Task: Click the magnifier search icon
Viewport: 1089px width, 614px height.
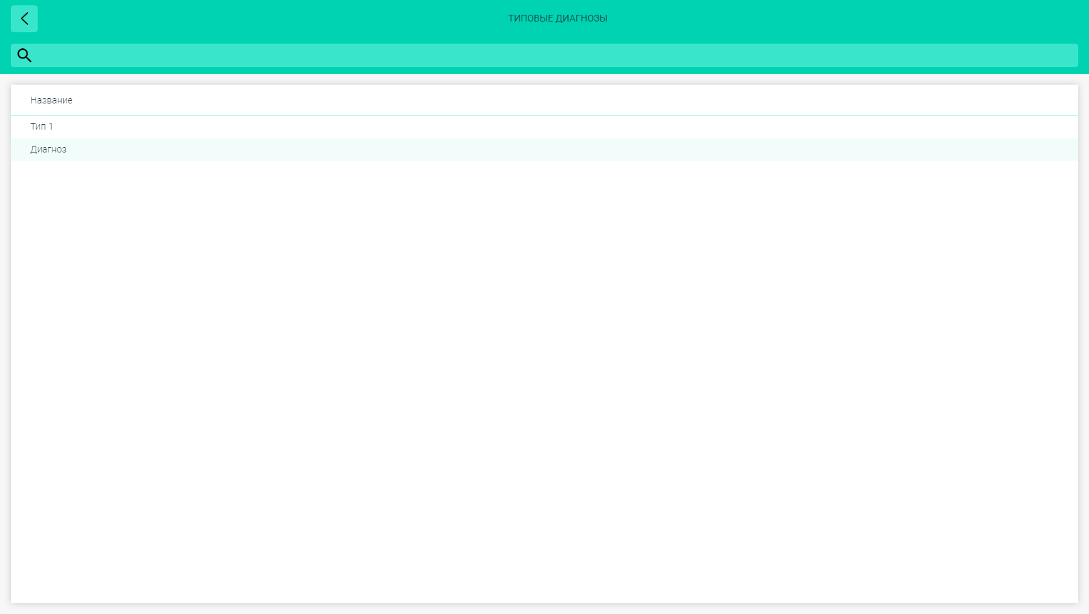Action: [x=24, y=56]
